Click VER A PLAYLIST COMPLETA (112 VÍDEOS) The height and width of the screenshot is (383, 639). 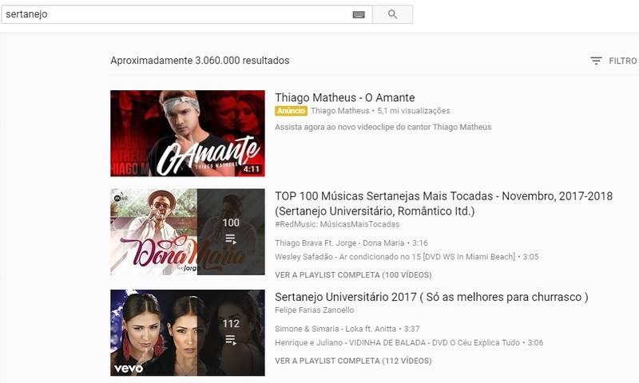[353, 361]
